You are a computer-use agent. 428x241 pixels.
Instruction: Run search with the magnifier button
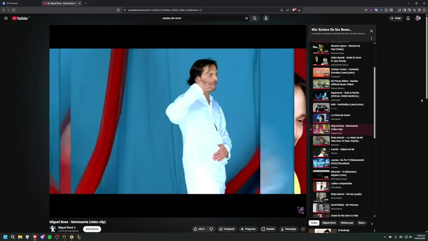tap(254, 18)
